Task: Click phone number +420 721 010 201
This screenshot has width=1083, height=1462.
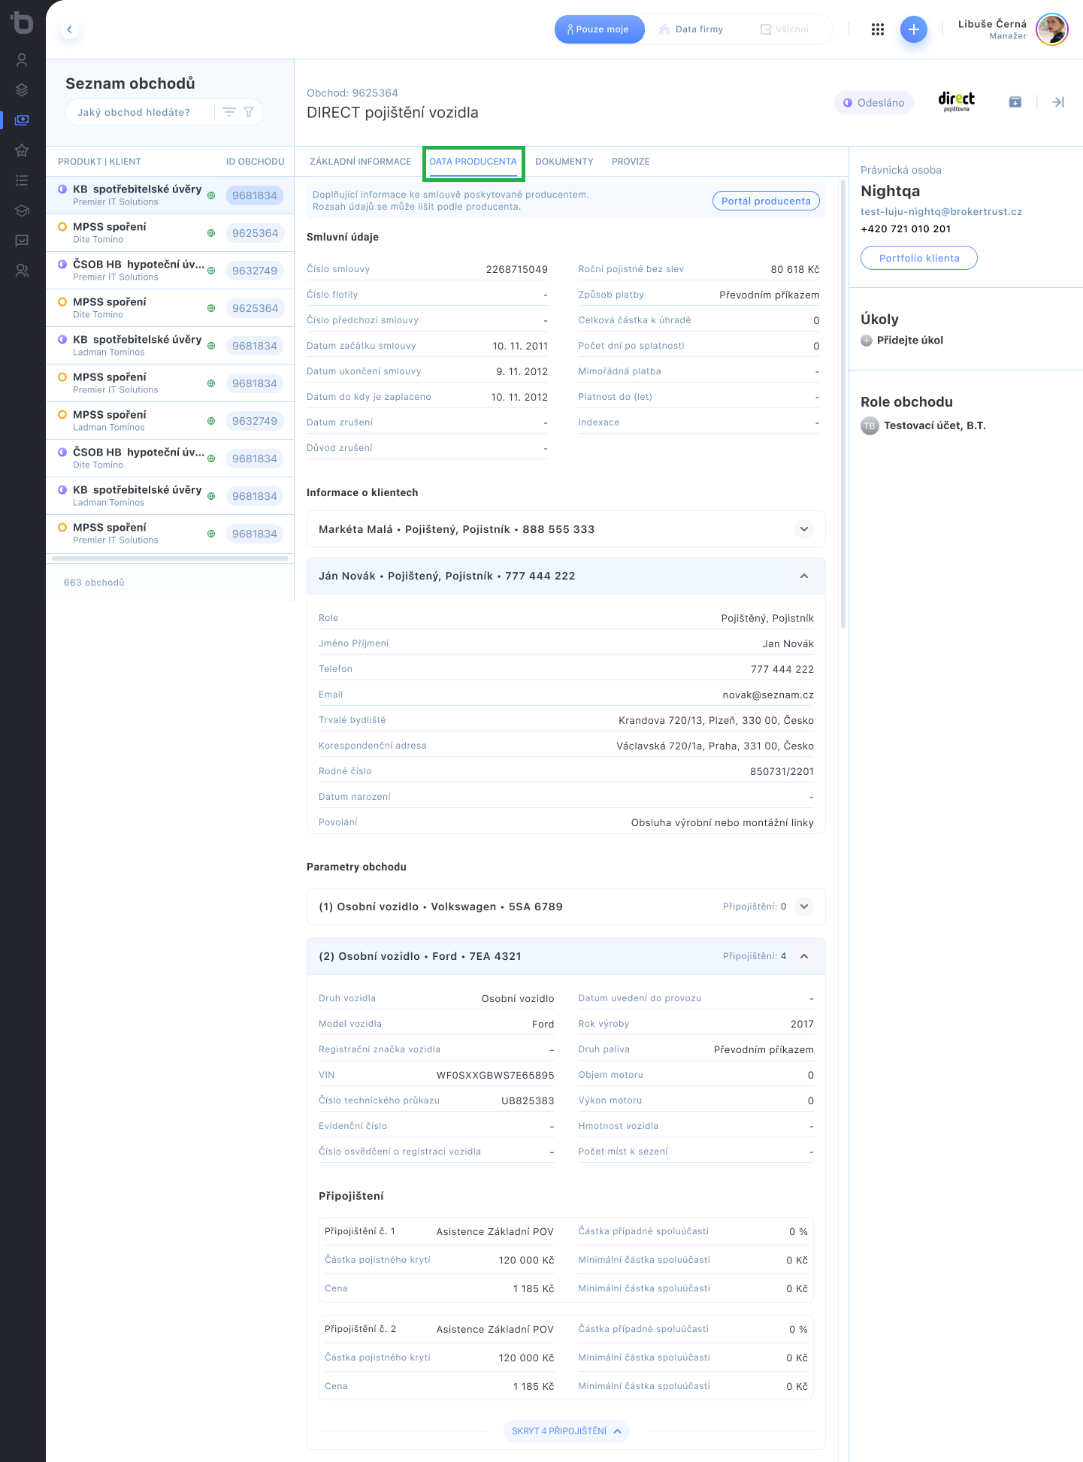Action: [x=906, y=229]
